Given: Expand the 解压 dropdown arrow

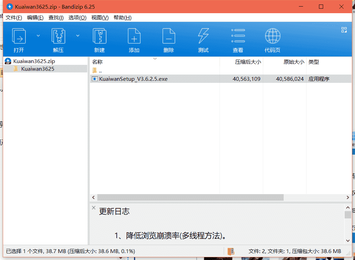Looking at the screenshot, I should [78, 36].
